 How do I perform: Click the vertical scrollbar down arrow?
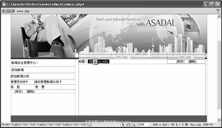click(x=219, y=120)
